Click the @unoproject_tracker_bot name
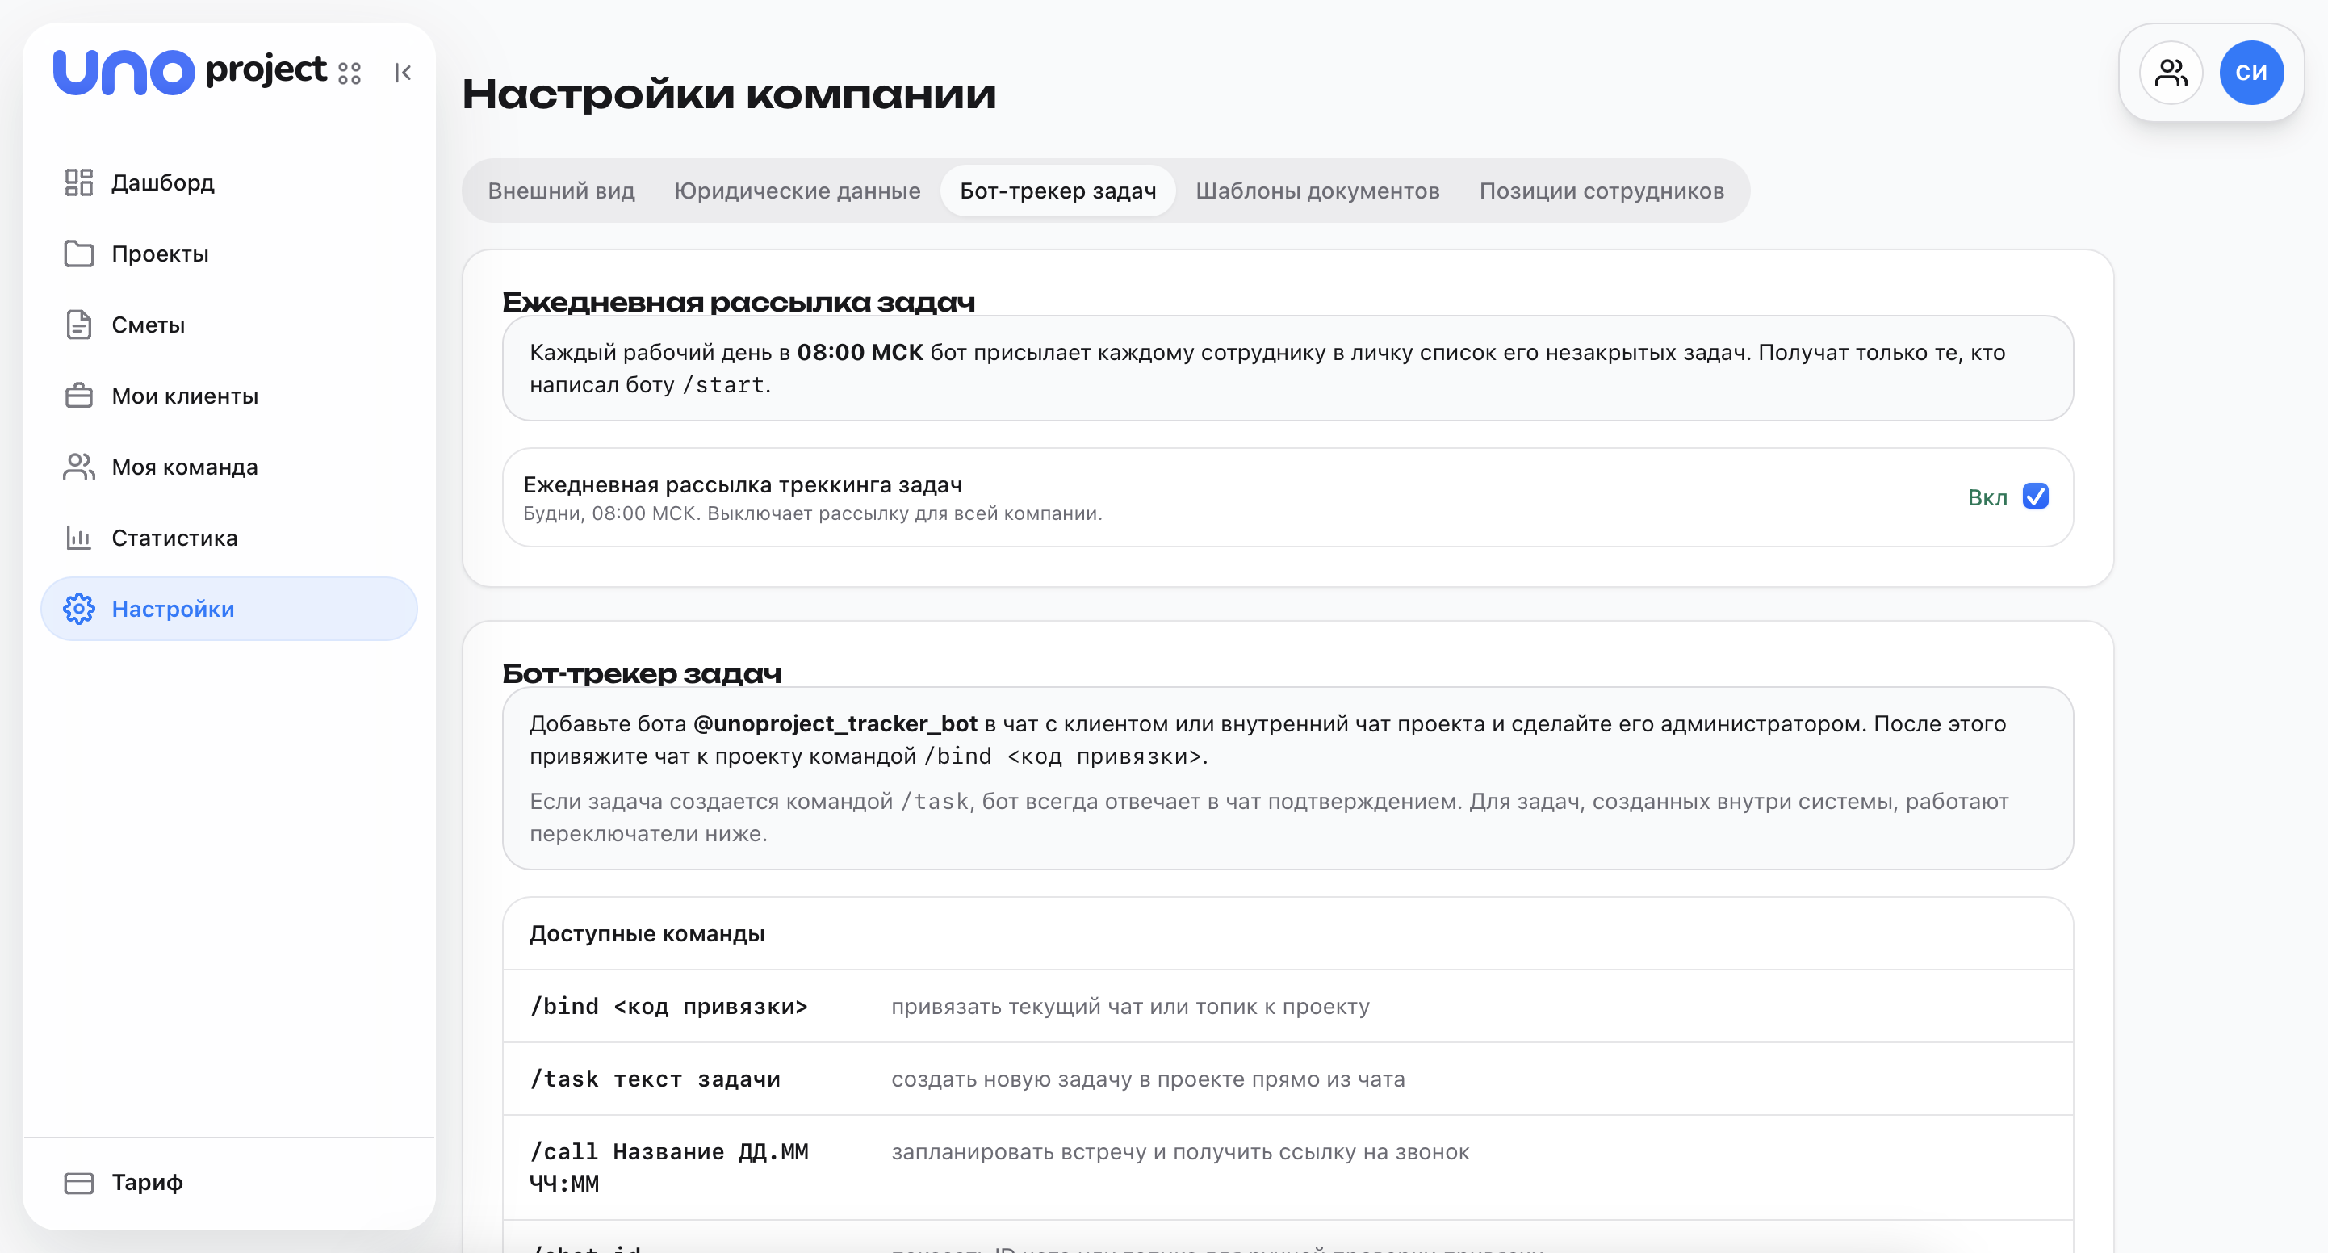2328x1253 pixels. coord(834,724)
